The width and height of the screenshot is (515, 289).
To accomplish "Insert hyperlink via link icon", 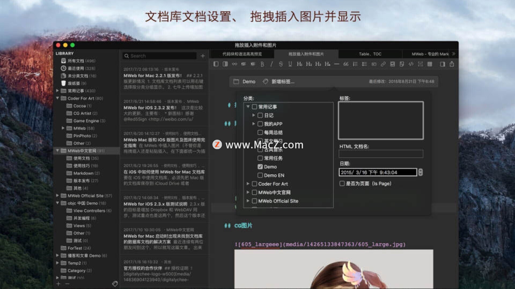I will tap(383, 64).
